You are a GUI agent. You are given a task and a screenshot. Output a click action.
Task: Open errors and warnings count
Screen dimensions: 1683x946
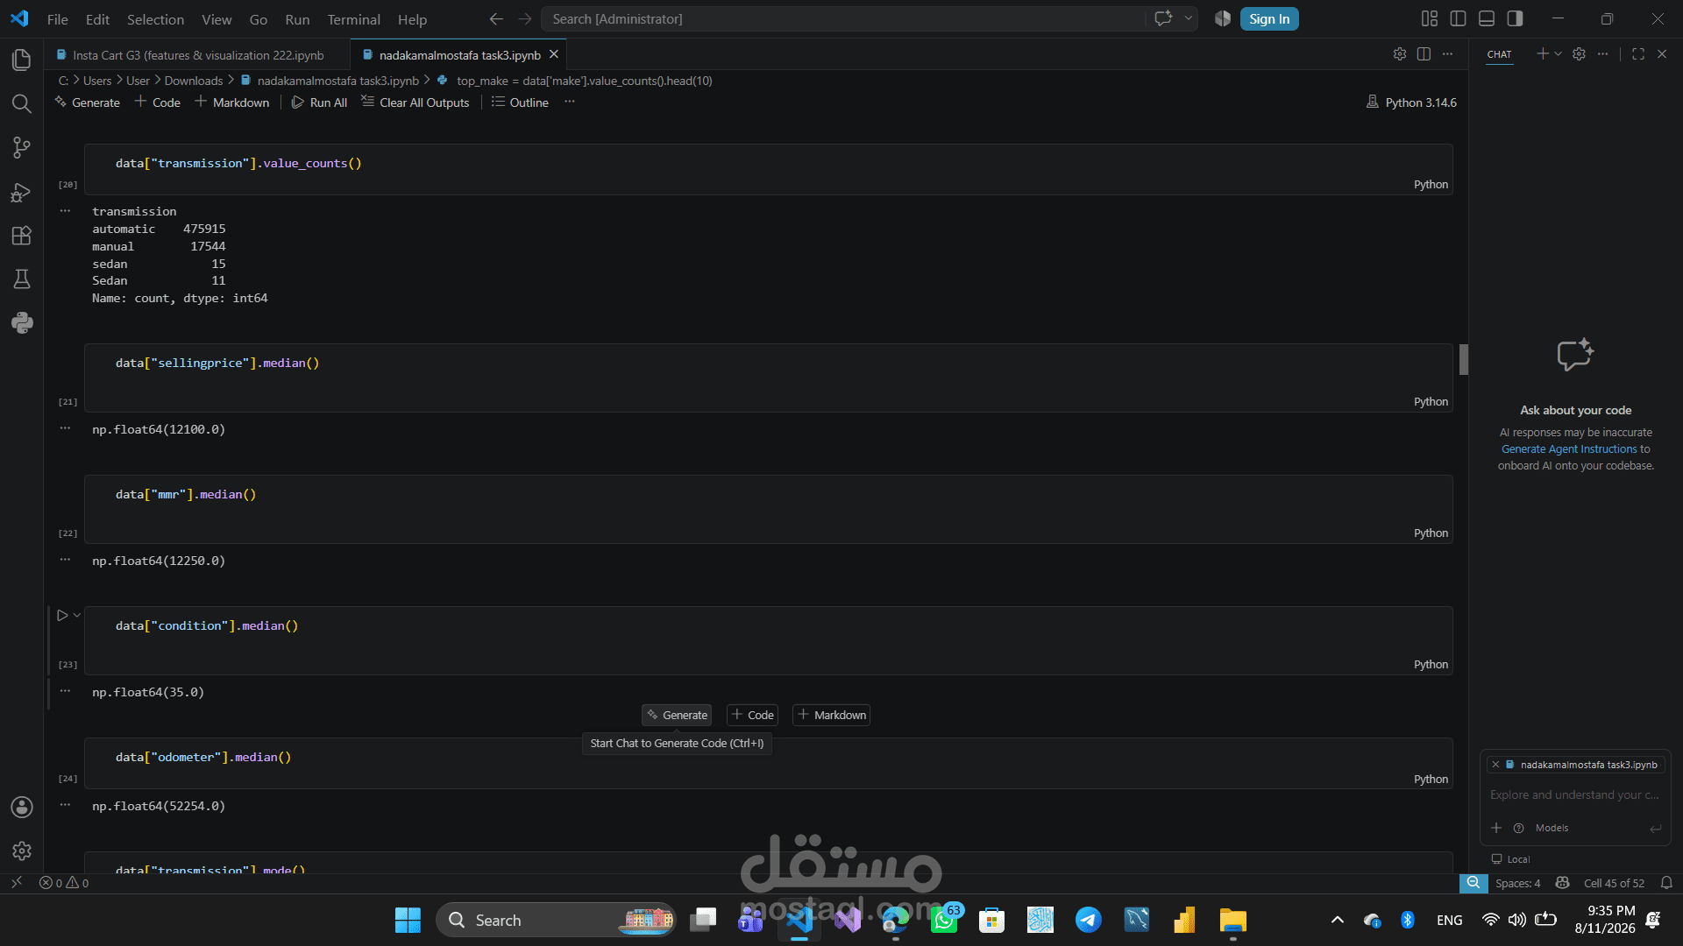[64, 883]
